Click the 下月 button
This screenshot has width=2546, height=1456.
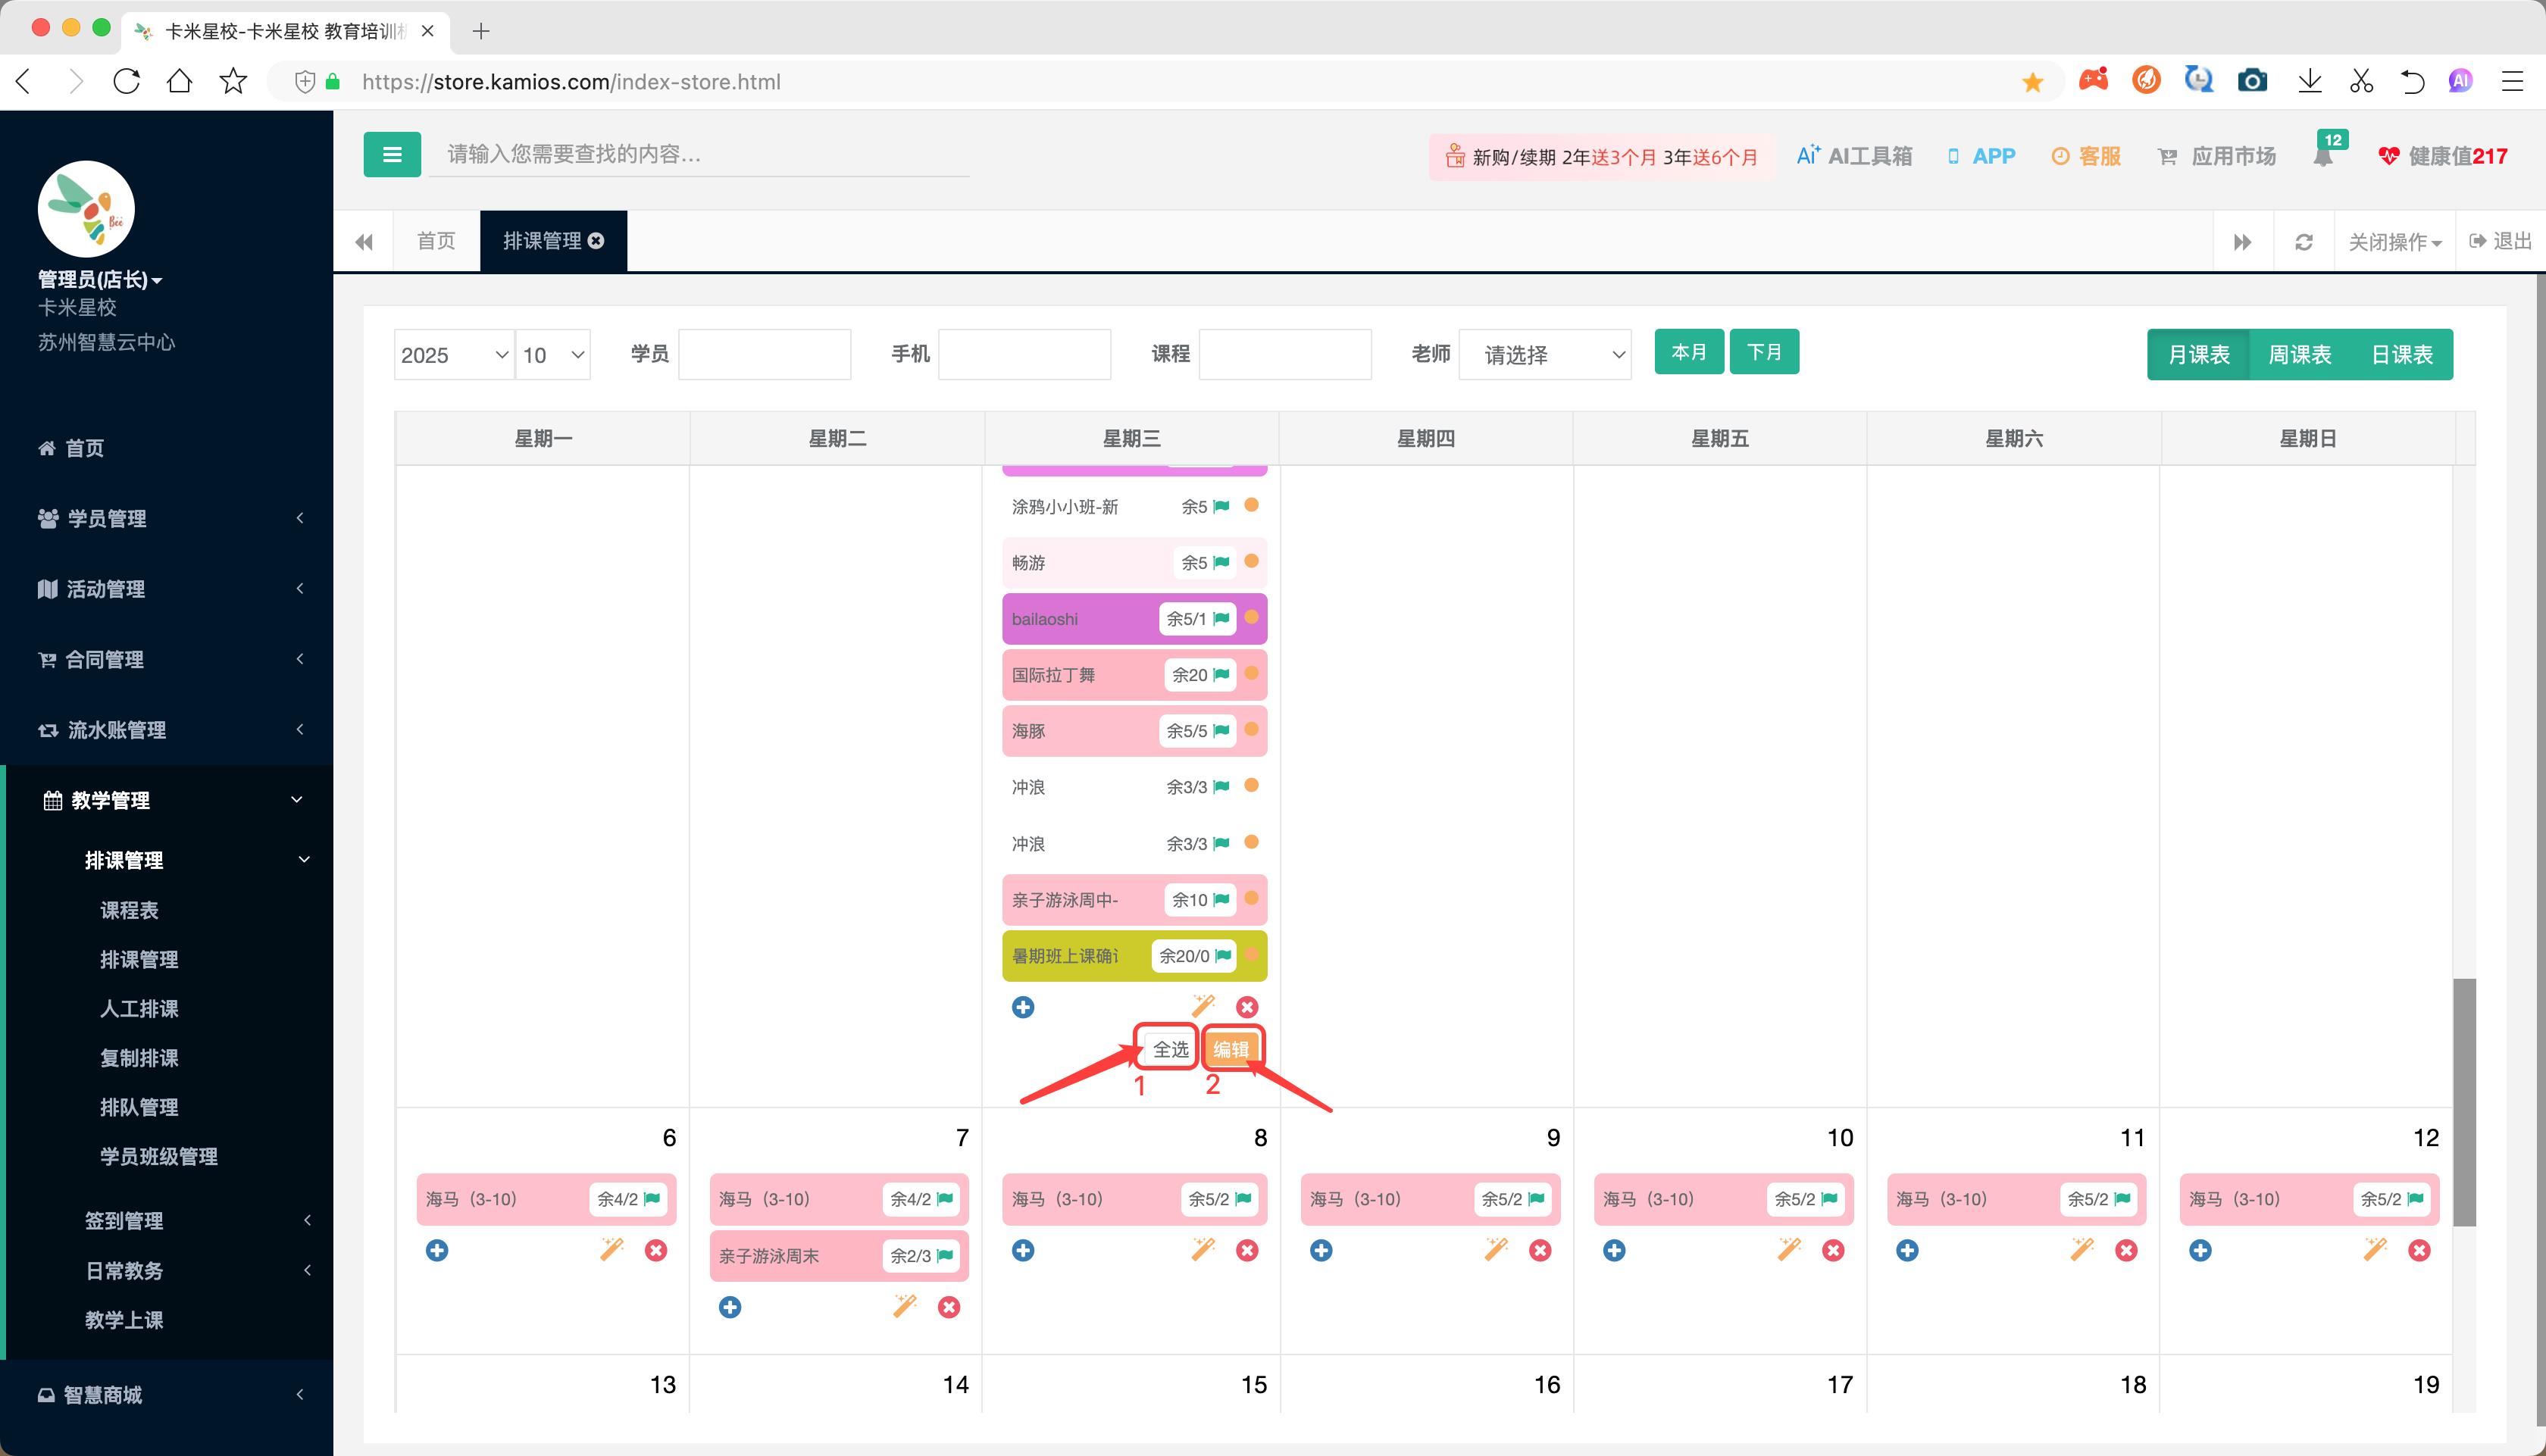tap(1764, 352)
